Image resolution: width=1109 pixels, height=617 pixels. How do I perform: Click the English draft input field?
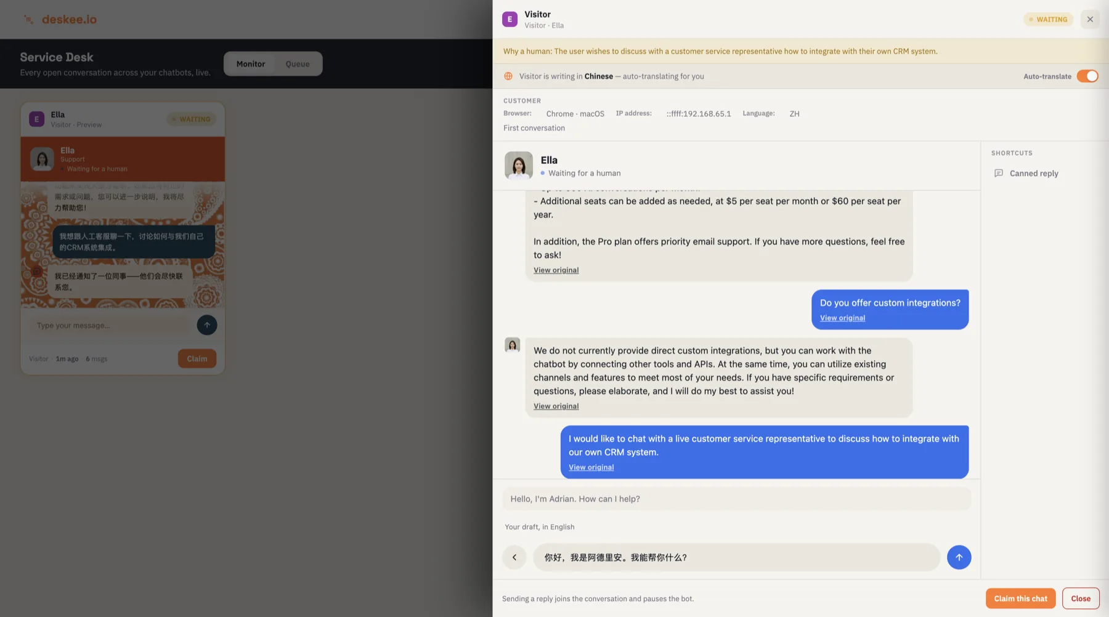pyautogui.click(x=737, y=499)
